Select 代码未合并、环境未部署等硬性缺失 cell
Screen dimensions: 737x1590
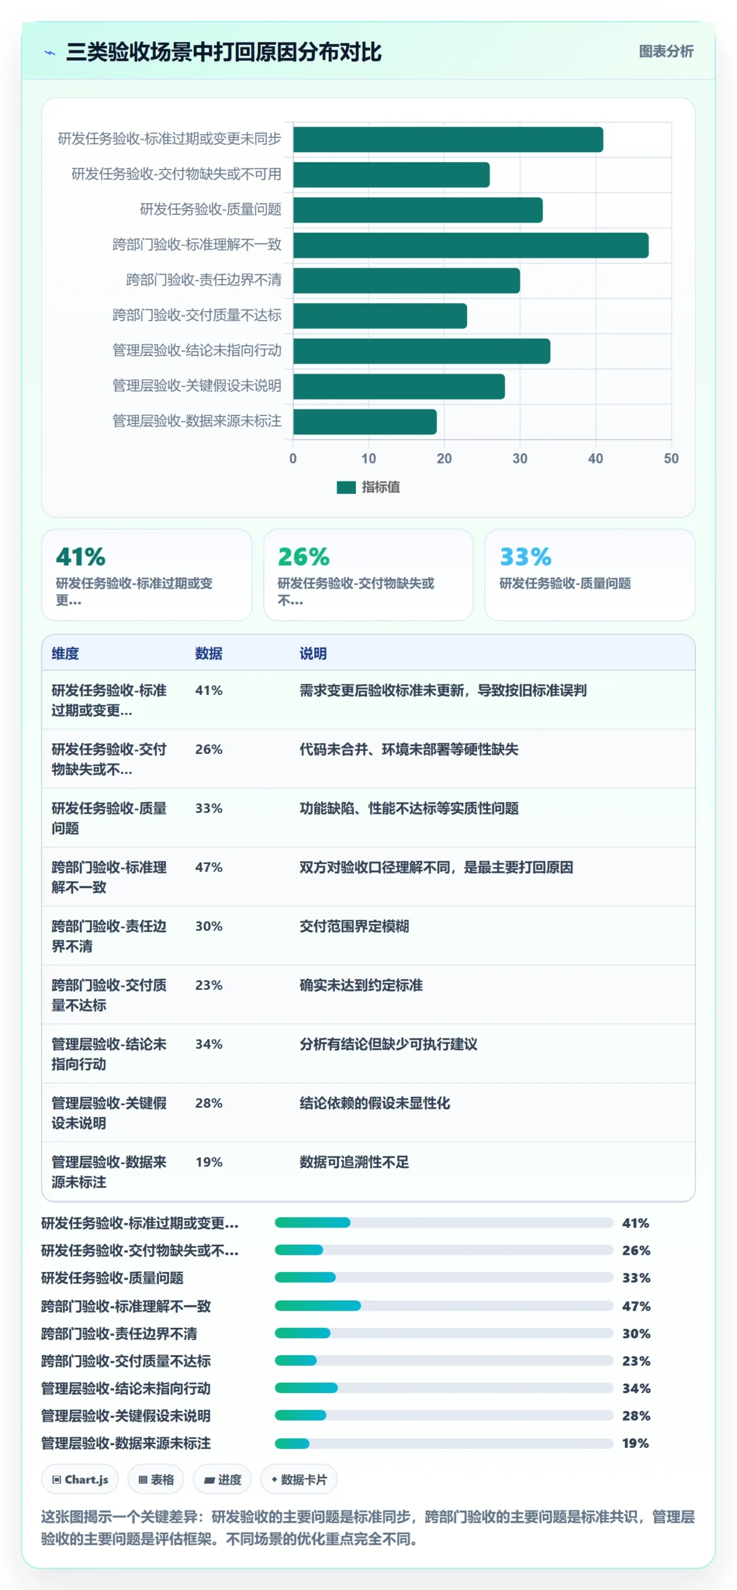pyautogui.click(x=409, y=750)
